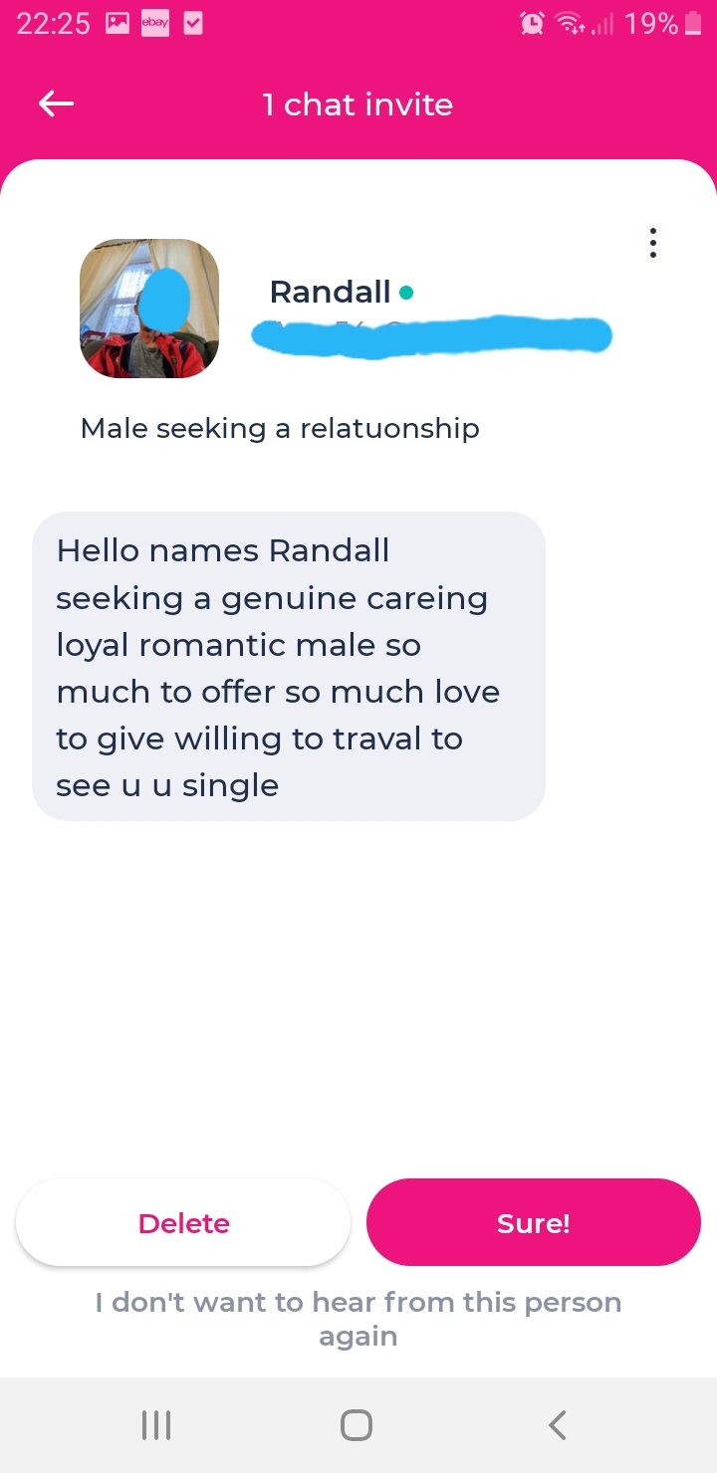The image size is (717, 1473).
Task: Open the three-dot options menu
Action: [x=652, y=243]
